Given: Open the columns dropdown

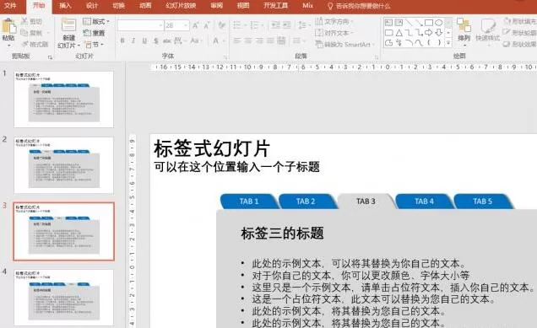Looking at the screenshot, I should tap(299, 40).
